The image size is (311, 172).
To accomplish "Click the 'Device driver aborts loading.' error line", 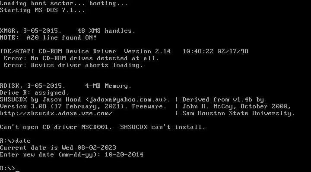I will pyautogui.click(x=73, y=65).
